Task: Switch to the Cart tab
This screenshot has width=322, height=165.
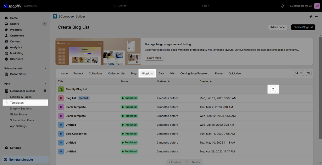Action: (161, 73)
